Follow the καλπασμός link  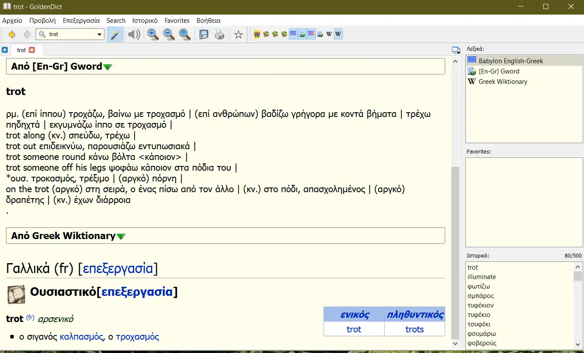[81, 337]
